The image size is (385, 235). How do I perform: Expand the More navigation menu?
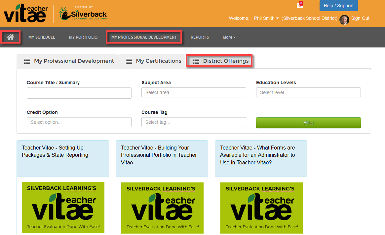(229, 37)
